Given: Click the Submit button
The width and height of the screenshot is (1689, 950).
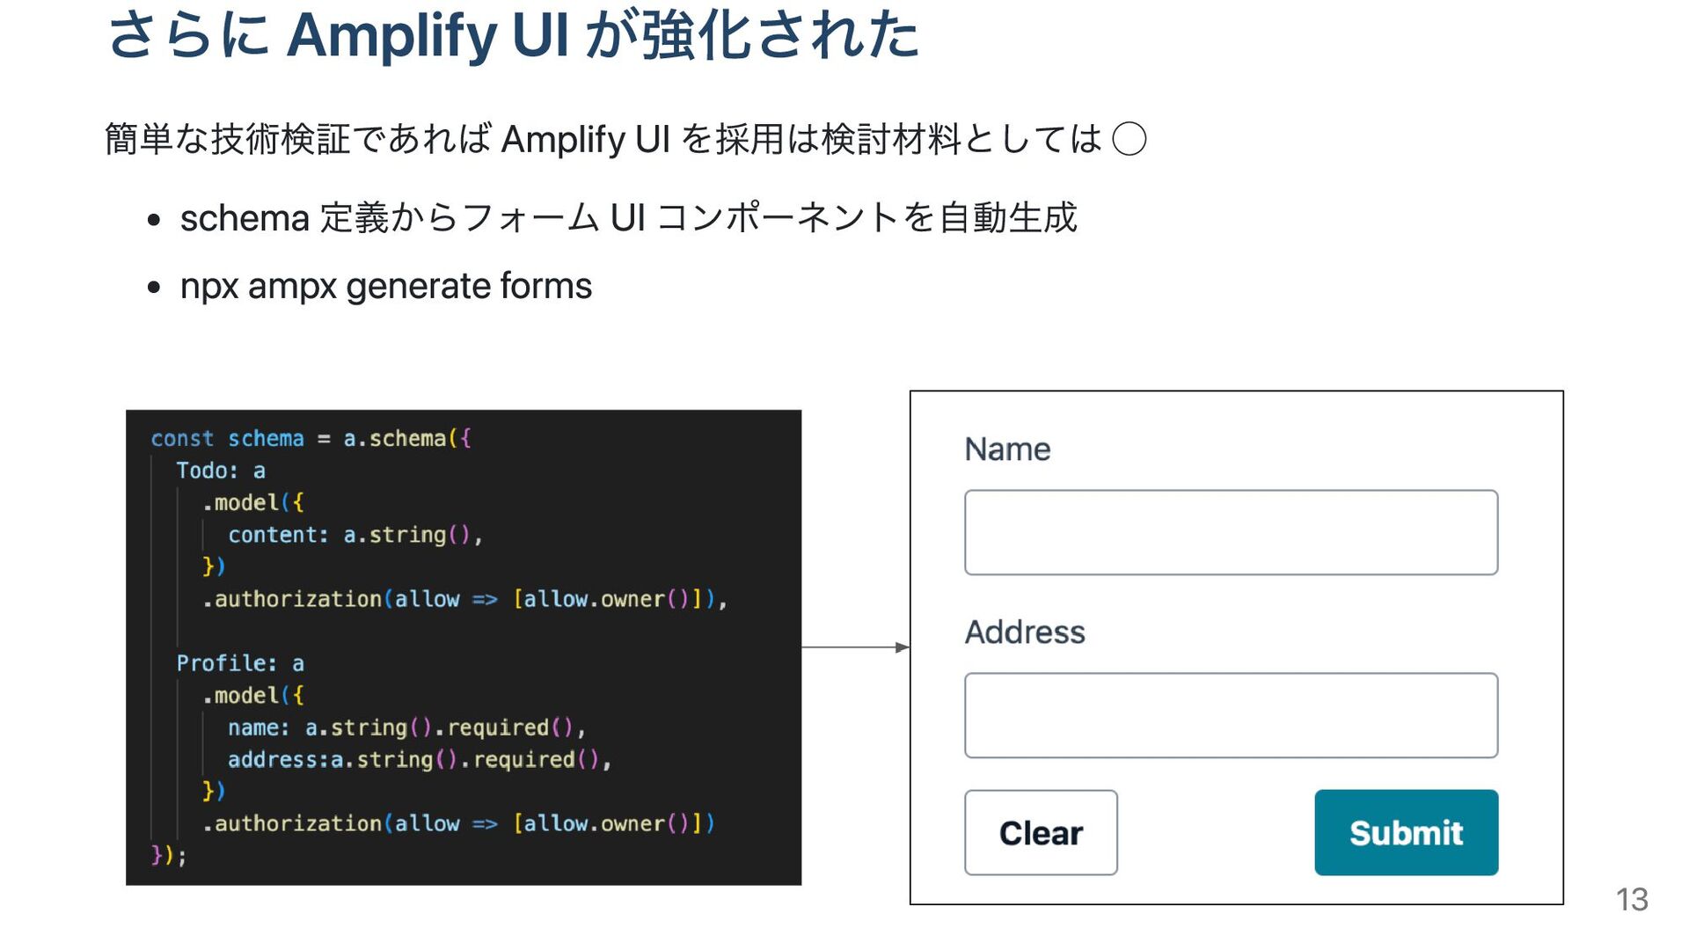Looking at the screenshot, I should point(1406,832).
